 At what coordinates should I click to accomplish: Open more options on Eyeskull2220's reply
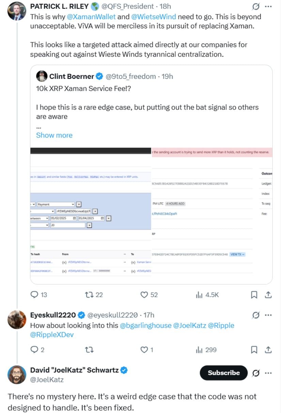coord(268,315)
